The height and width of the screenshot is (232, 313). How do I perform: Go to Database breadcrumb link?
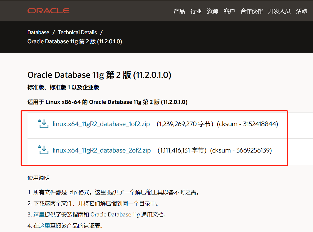tap(38, 32)
